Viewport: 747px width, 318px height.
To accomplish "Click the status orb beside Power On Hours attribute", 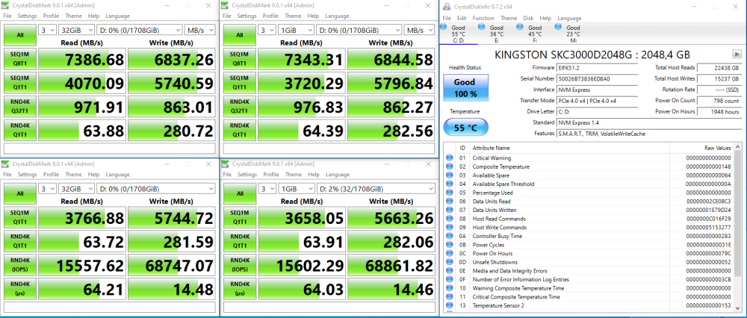I will (x=449, y=252).
